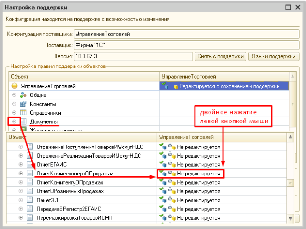Click support checkmark icon in ПакетЭД row
306x229 pixels.
click(163, 200)
